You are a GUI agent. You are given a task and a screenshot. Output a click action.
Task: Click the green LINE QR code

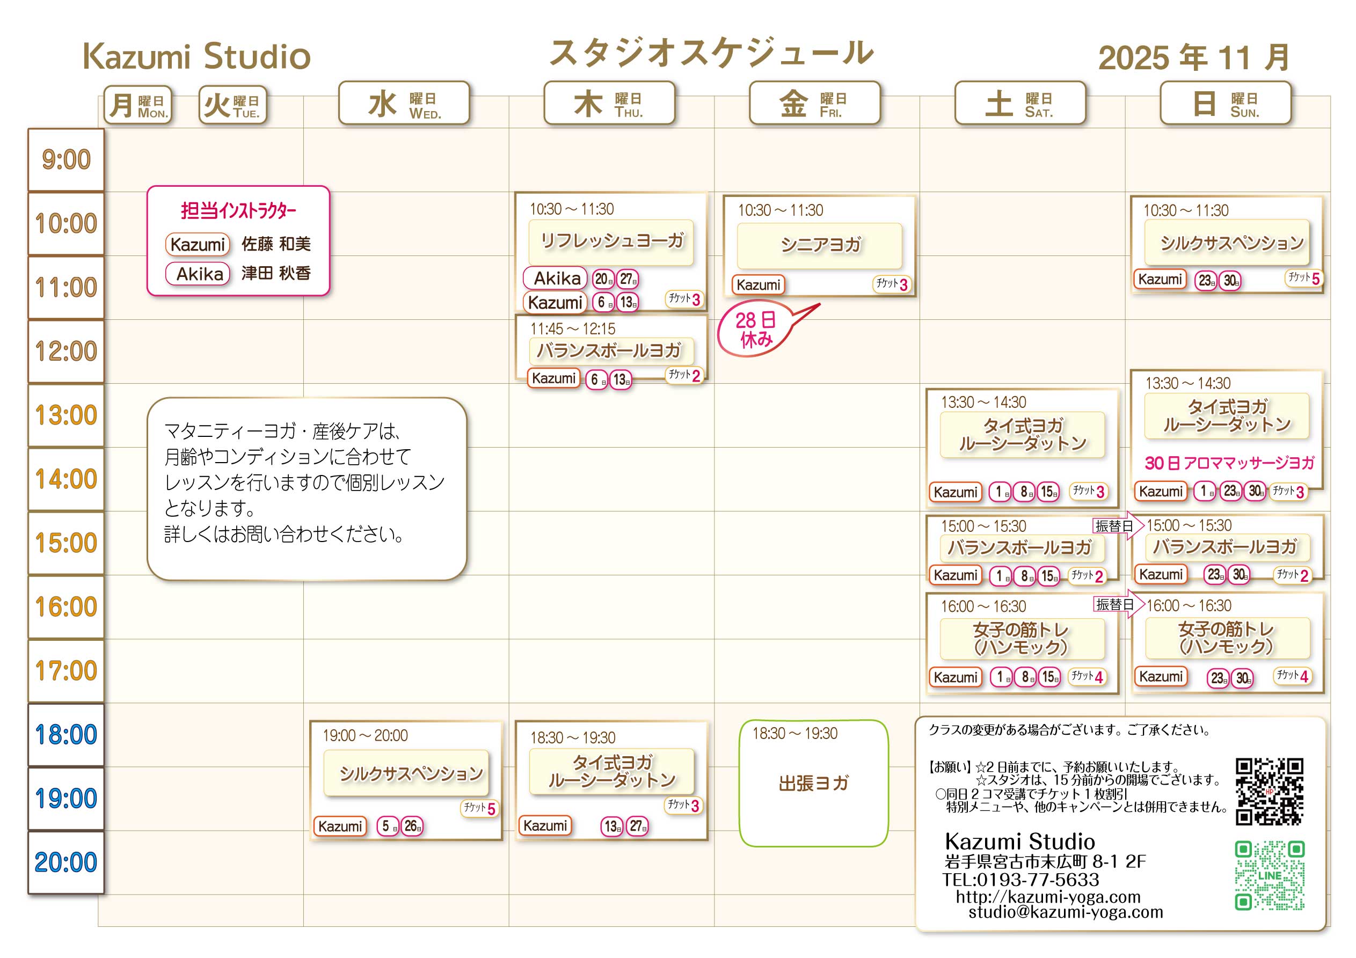[x=1269, y=875]
